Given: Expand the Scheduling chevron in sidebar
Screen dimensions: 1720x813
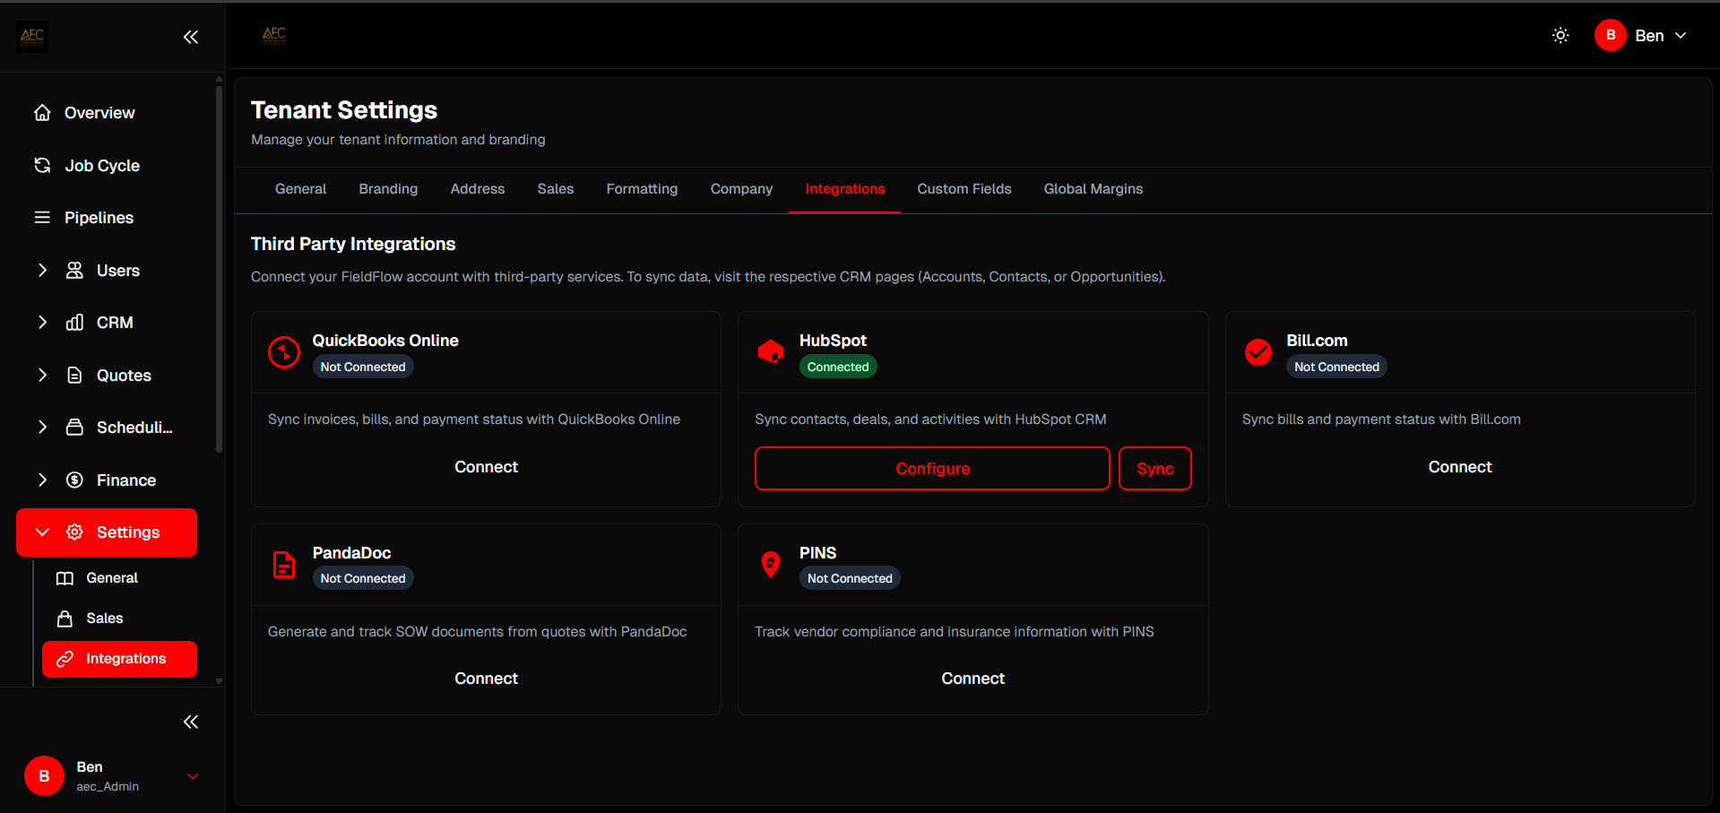Looking at the screenshot, I should (42, 428).
